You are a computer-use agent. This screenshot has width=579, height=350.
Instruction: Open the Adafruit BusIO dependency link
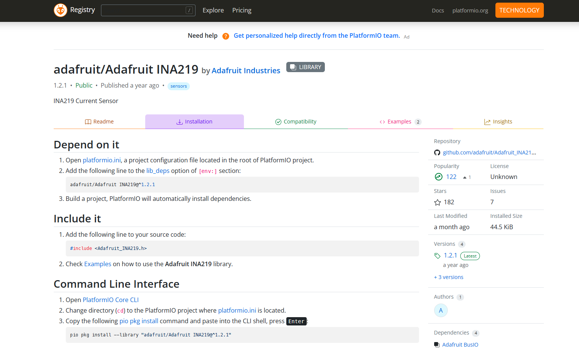coord(460,345)
